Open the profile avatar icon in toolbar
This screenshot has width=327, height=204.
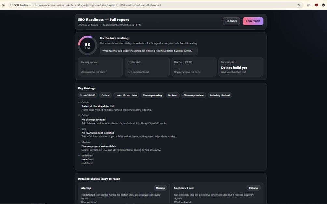click(323, 5)
